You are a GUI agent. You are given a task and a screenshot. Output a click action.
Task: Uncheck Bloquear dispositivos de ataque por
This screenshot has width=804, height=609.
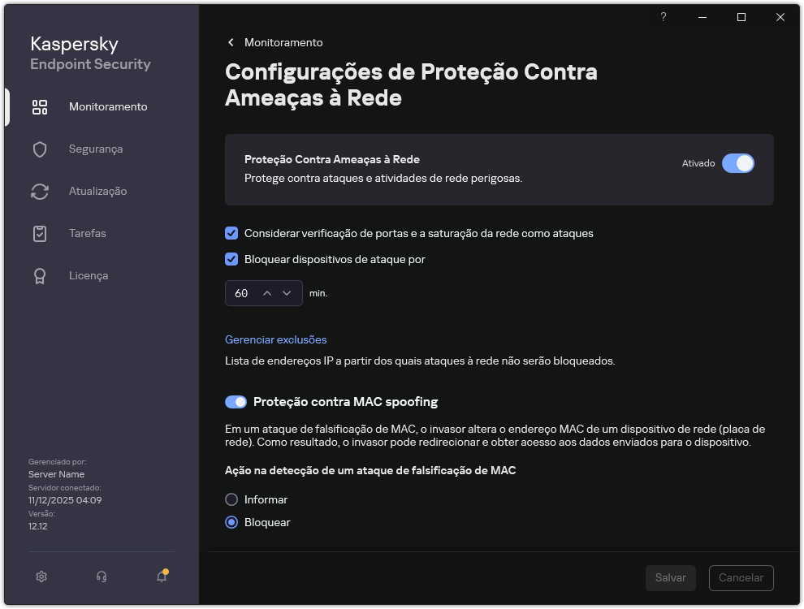pos(231,259)
